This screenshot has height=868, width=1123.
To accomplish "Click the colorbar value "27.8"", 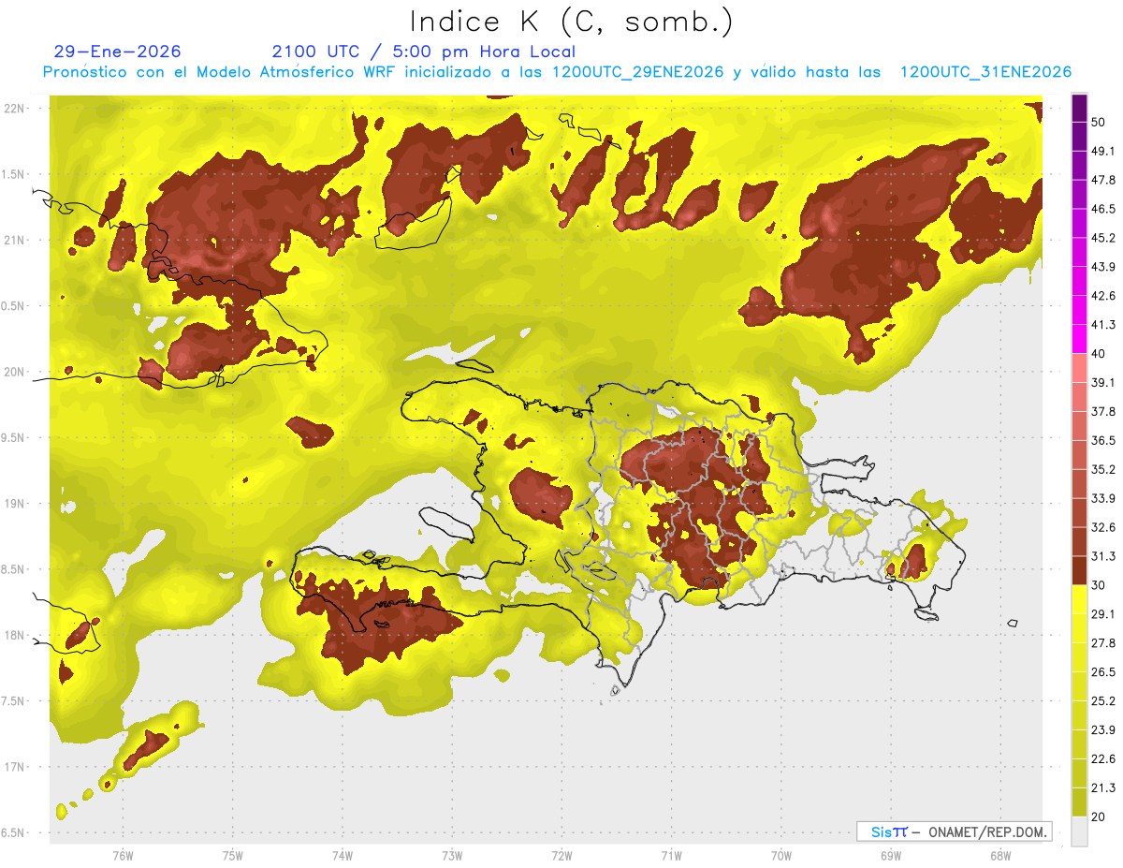I will (x=1102, y=643).
